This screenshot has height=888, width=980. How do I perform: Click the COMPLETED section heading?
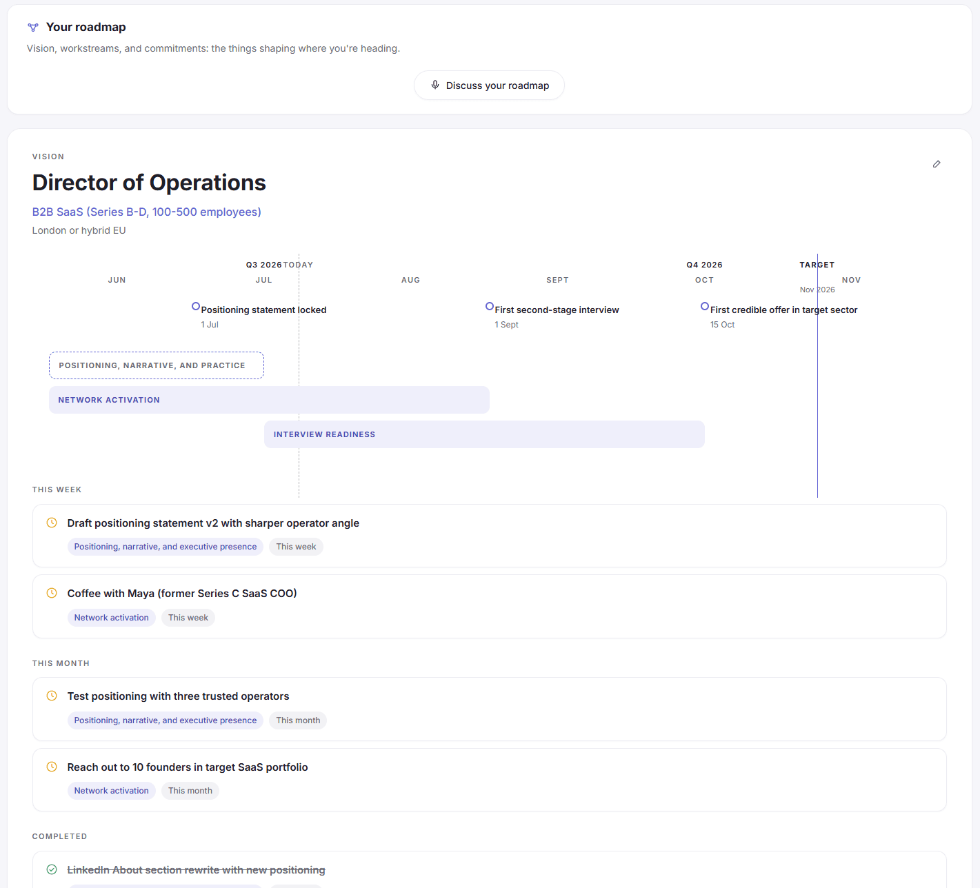(x=60, y=836)
